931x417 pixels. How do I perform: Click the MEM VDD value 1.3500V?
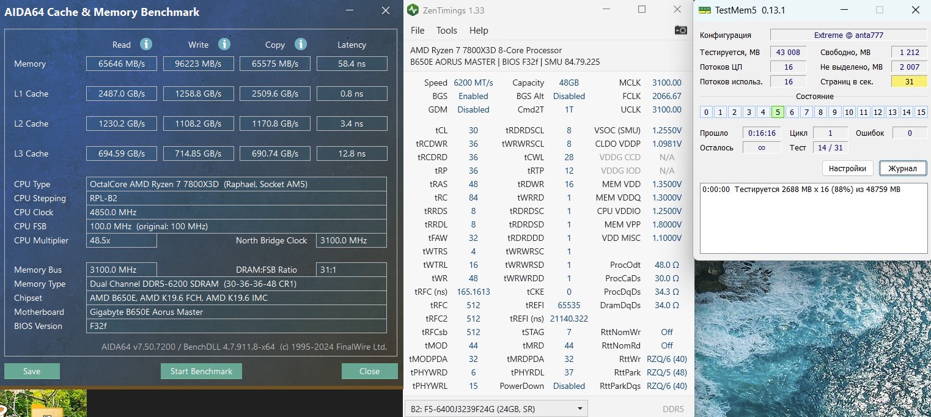click(x=667, y=184)
